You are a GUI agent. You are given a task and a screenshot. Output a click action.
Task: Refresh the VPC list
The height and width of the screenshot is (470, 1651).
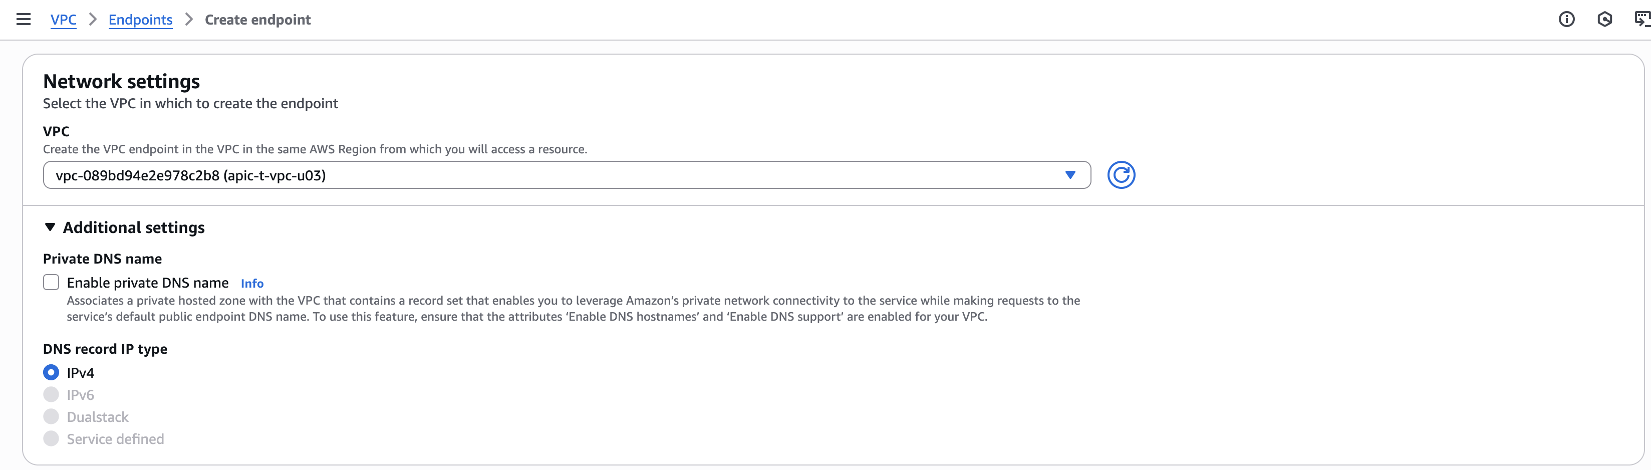pyautogui.click(x=1121, y=175)
